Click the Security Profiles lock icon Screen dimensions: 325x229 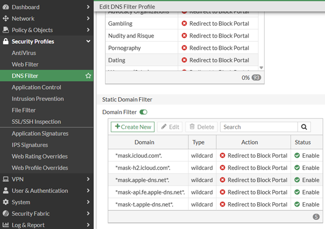6,41
